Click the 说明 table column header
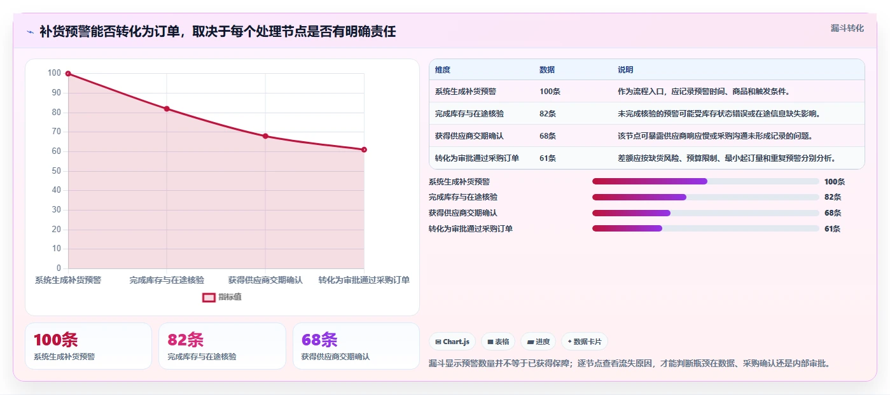The width and height of the screenshot is (890, 395). [x=625, y=70]
